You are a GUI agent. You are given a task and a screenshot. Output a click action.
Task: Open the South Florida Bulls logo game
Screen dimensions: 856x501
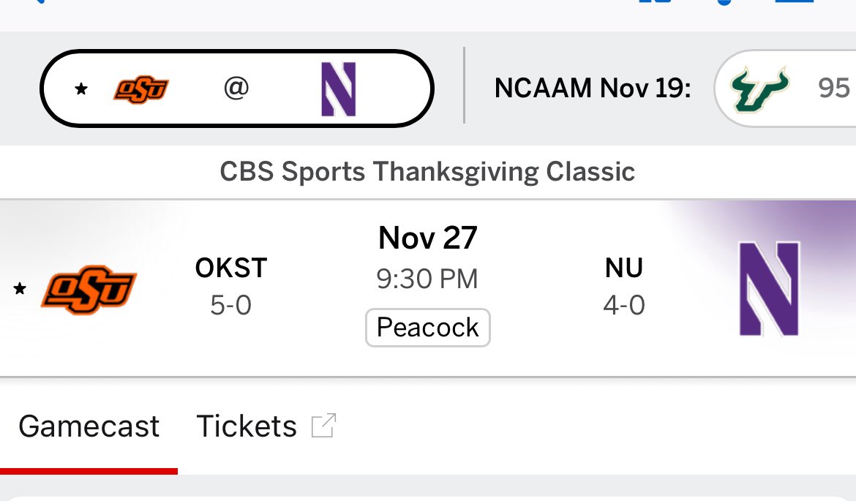pos(760,89)
